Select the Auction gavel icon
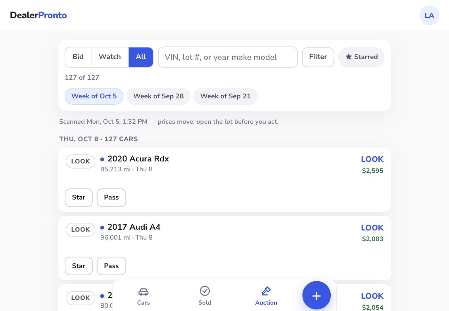 click(x=266, y=291)
